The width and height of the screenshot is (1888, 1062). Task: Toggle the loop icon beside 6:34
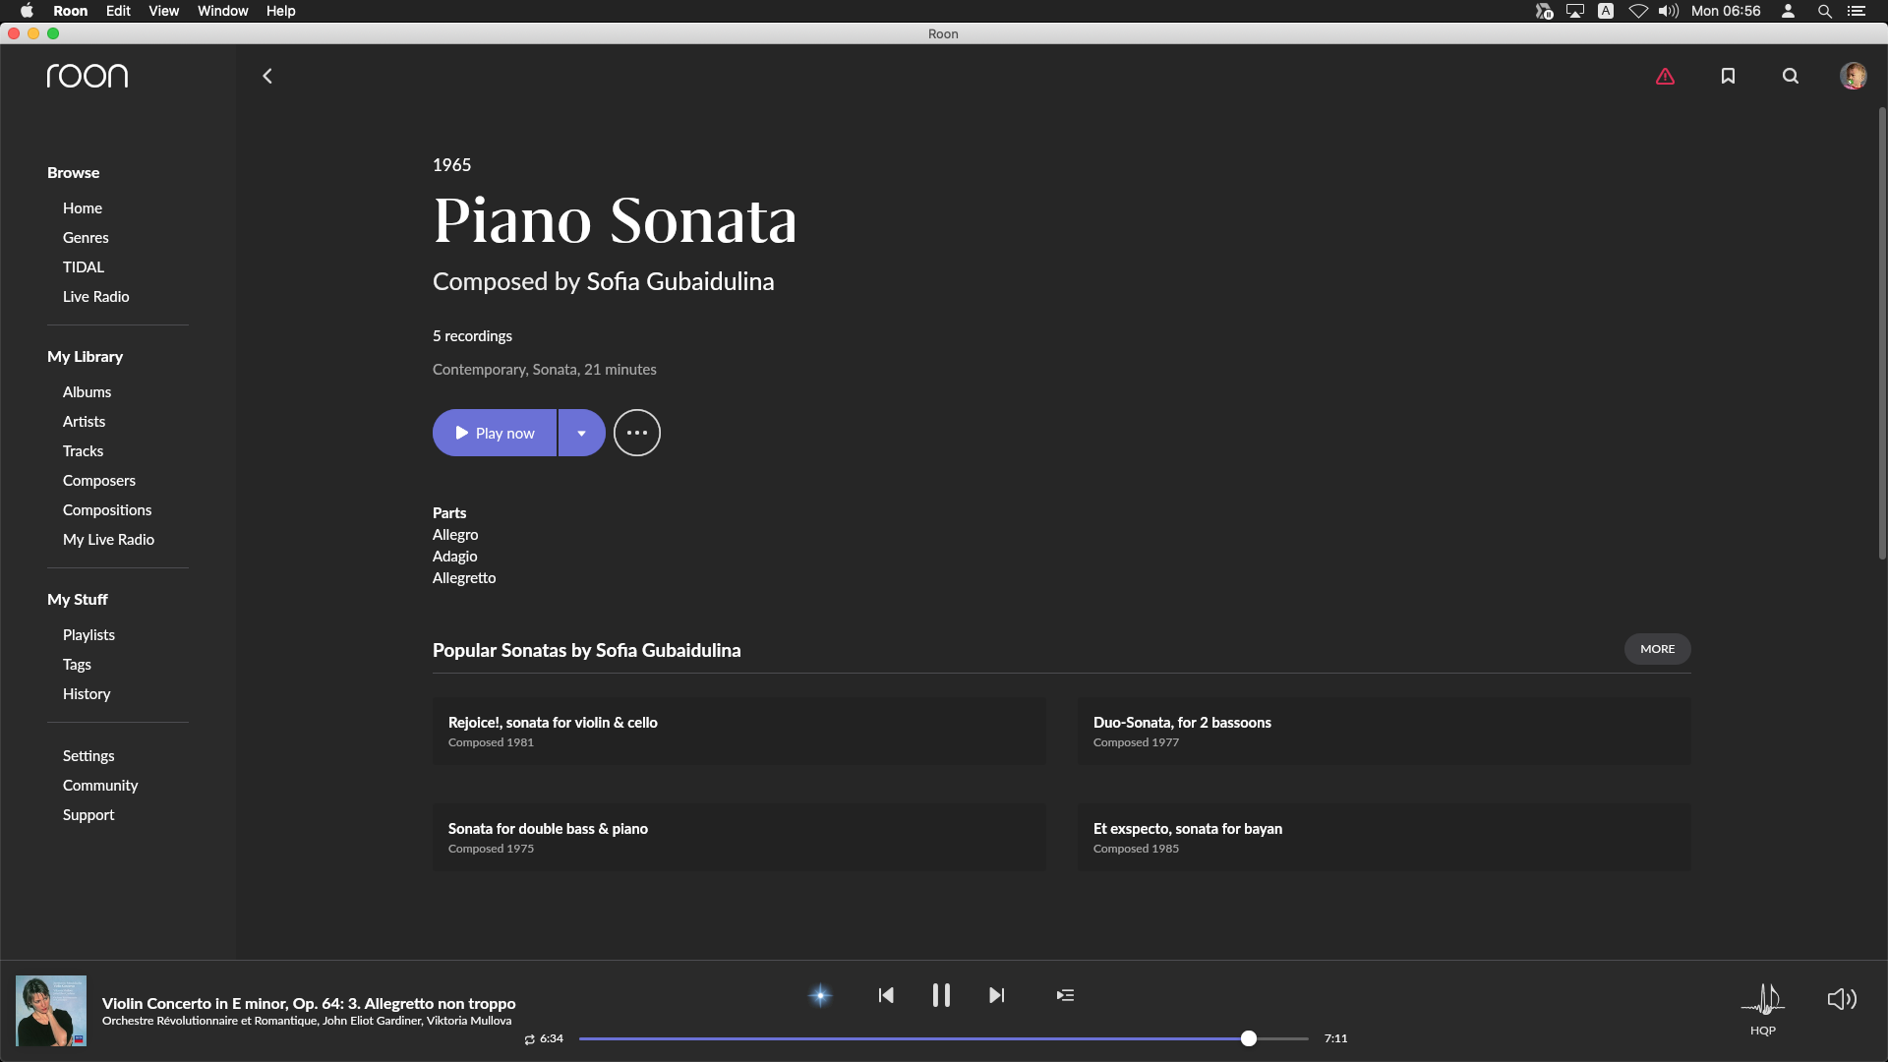(530, 1039)
